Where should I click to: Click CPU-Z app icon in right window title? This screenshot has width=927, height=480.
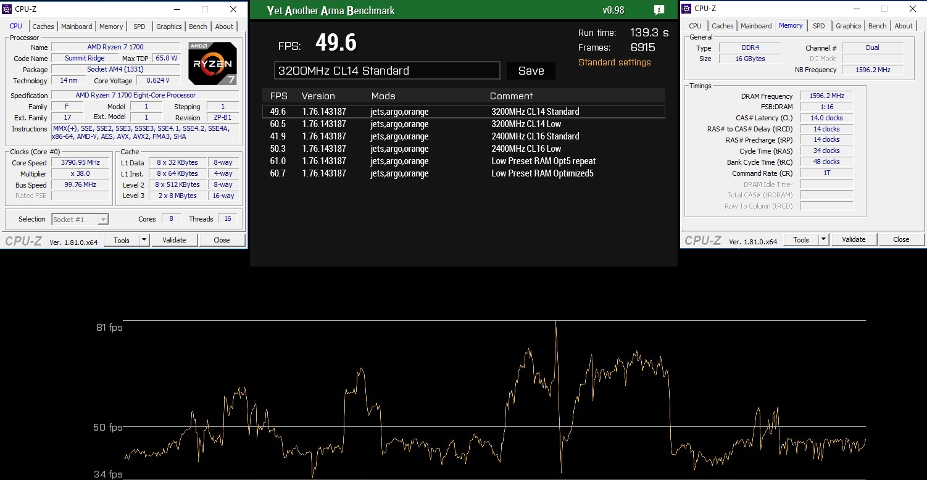[x=687, y=9]
